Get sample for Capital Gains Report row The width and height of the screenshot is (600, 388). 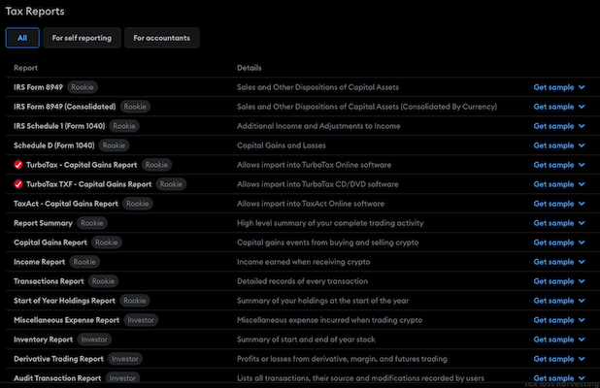pyautogui.click(x=553, y=242)
